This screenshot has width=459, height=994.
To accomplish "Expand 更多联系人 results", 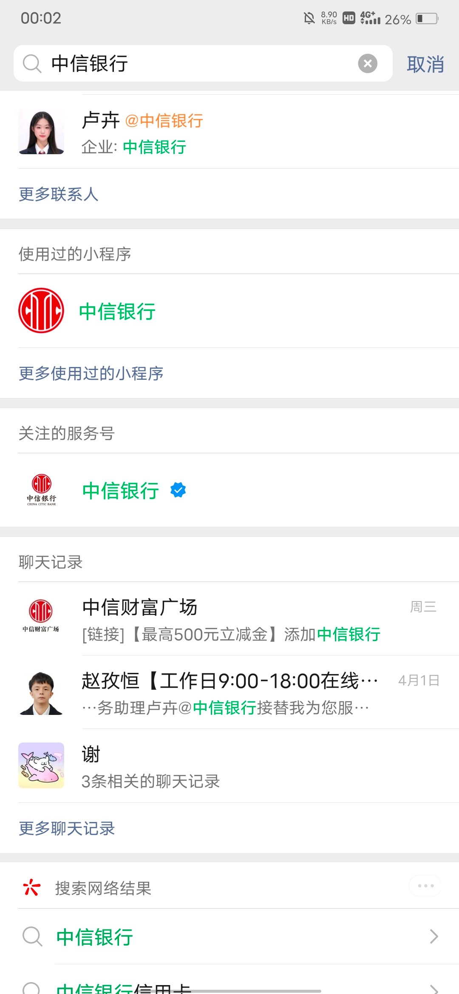I will click(59, 194).
